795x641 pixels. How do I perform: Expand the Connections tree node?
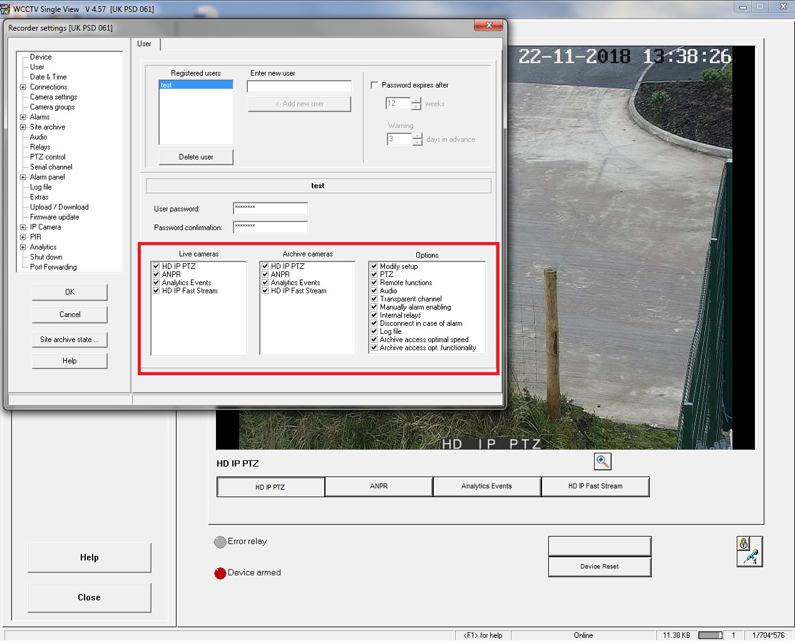tap(23, 87)
